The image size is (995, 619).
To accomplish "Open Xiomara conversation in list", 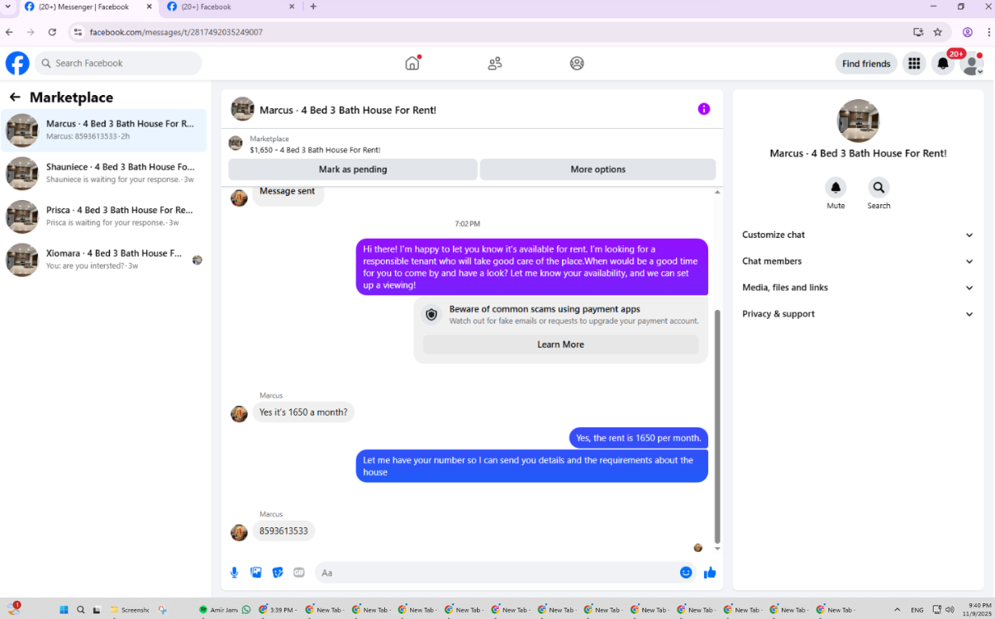I will click(104, 260).
